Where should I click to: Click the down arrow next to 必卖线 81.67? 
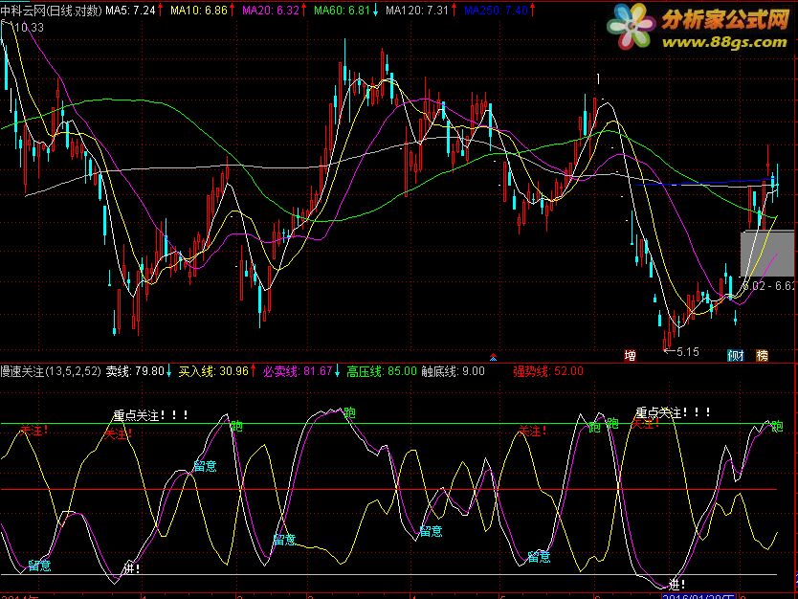[337, 371]
